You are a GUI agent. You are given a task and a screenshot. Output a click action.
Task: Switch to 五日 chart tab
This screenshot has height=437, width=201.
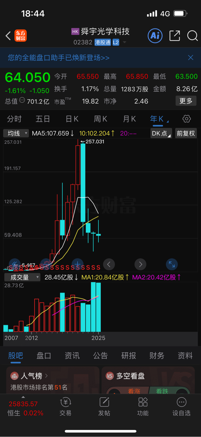click(x=43, y=119)
